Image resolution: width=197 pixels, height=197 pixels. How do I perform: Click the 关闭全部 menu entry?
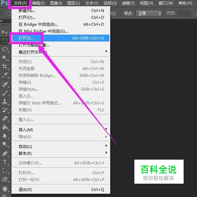point(60,68)
